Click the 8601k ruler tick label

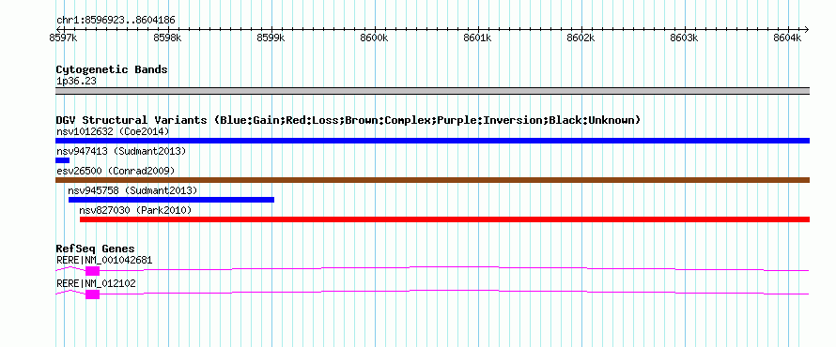coord(478,38)
